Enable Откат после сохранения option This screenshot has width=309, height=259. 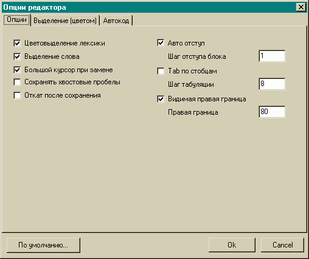point(17,95)
